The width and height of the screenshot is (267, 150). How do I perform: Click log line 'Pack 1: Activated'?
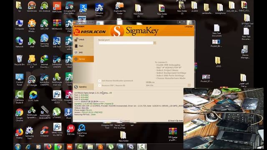tap(81, 95)
